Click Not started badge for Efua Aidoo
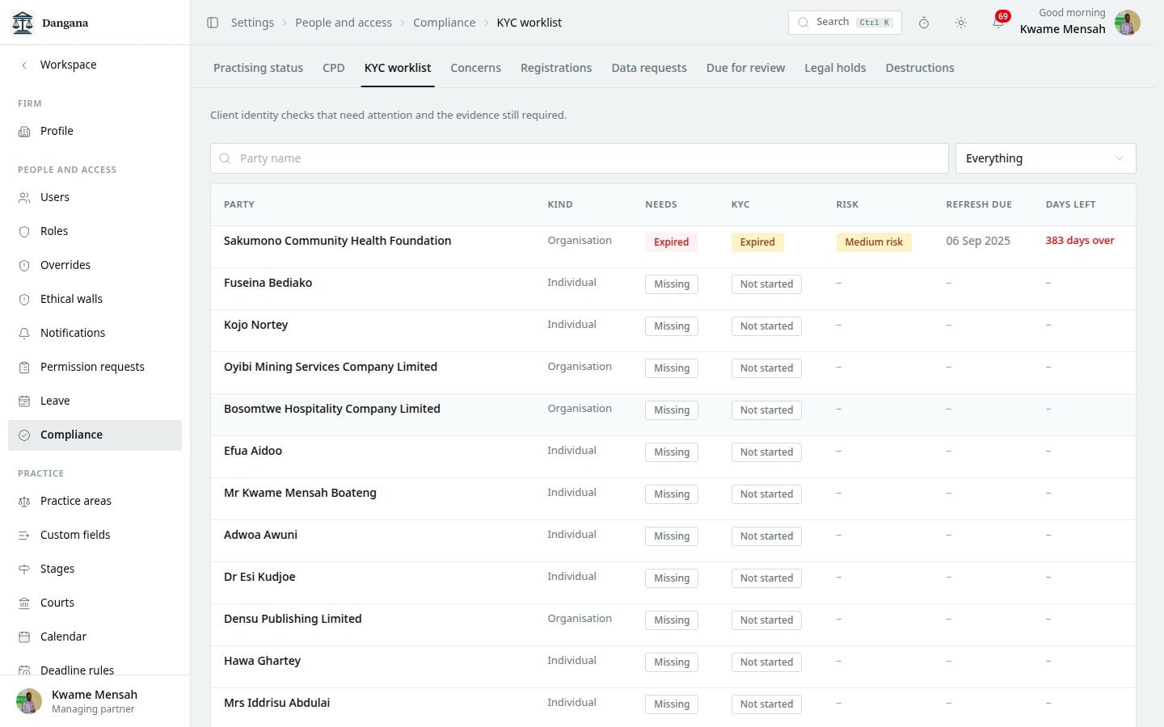1164x727 pixels. (x=766, y=452)
